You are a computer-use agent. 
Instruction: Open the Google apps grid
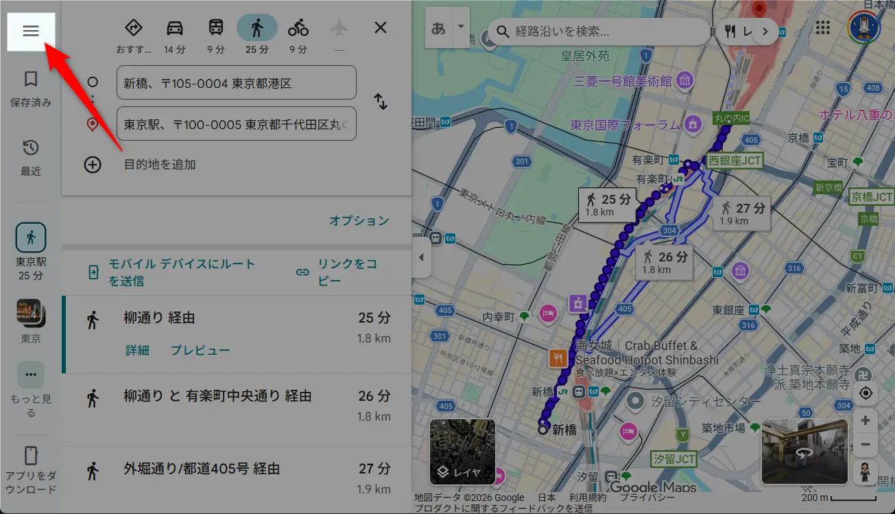823,27
